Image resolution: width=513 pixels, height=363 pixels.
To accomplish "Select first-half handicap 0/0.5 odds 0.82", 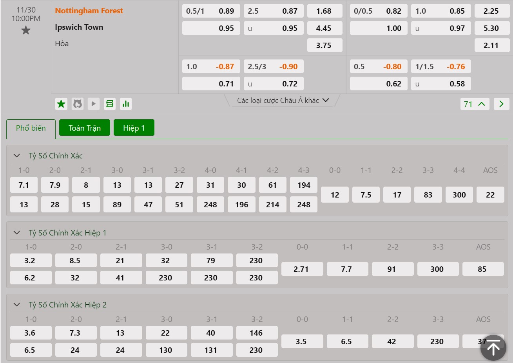I will click(379, 11).
